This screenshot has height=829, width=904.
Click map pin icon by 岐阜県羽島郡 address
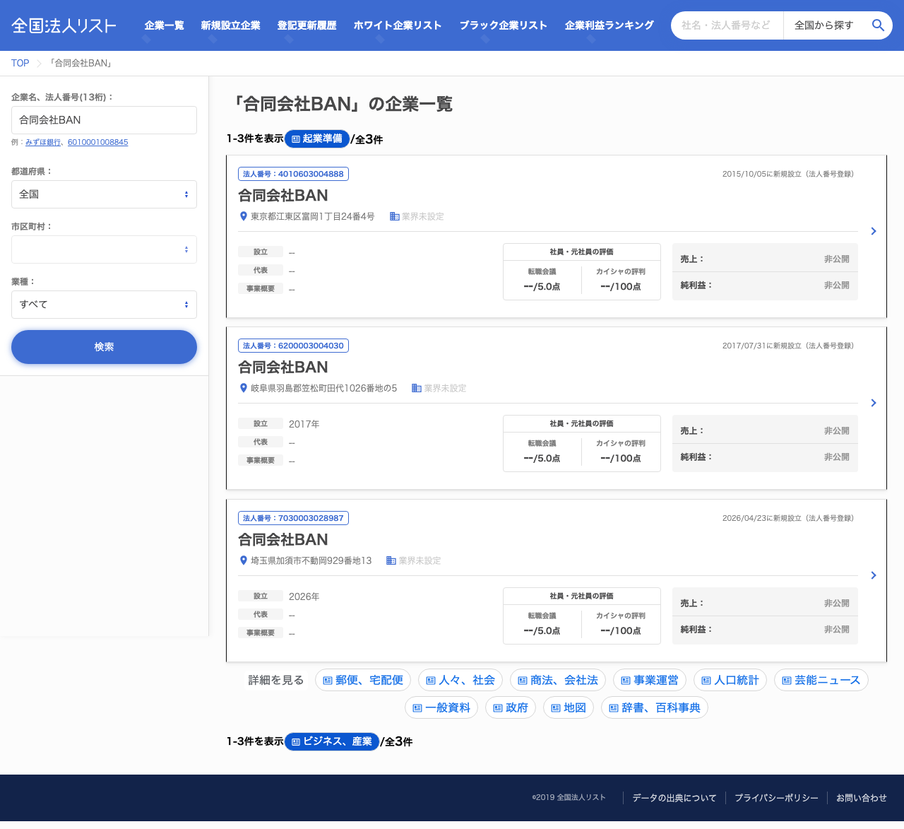244,388
